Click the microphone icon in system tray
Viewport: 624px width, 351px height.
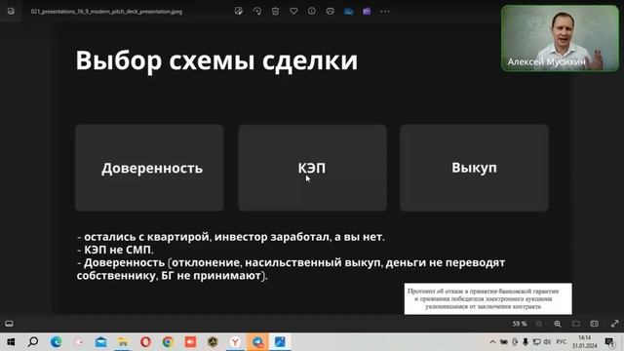(526, 342)
